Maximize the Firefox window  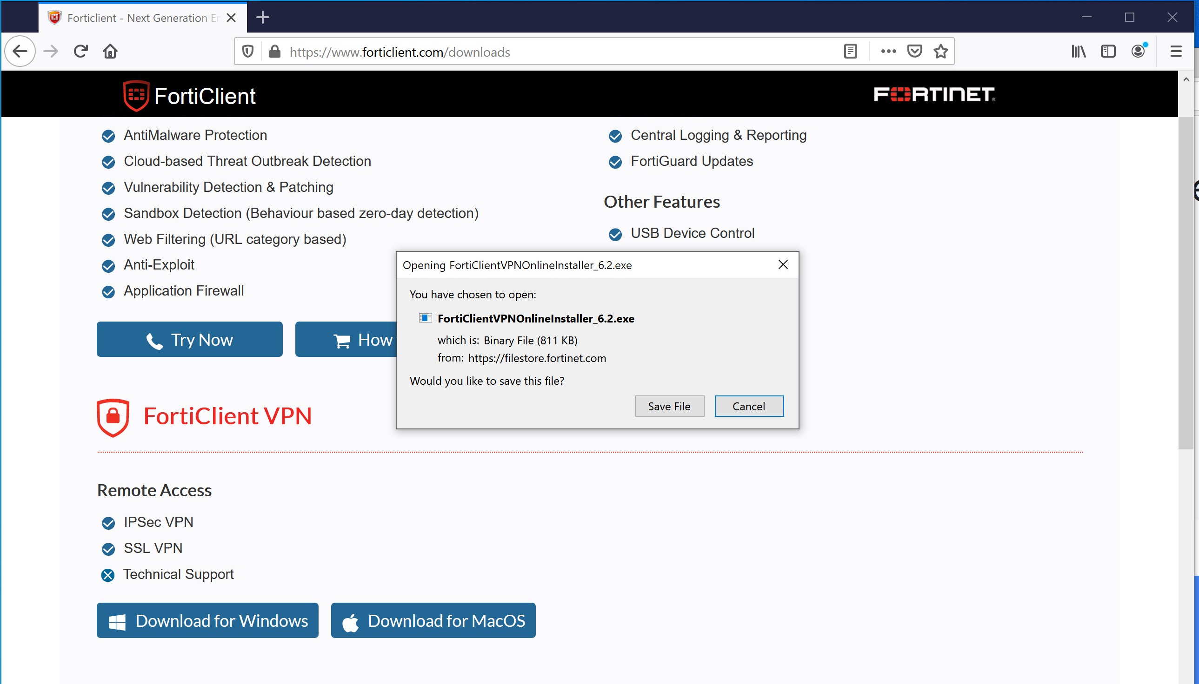[x=1129, y=17]
